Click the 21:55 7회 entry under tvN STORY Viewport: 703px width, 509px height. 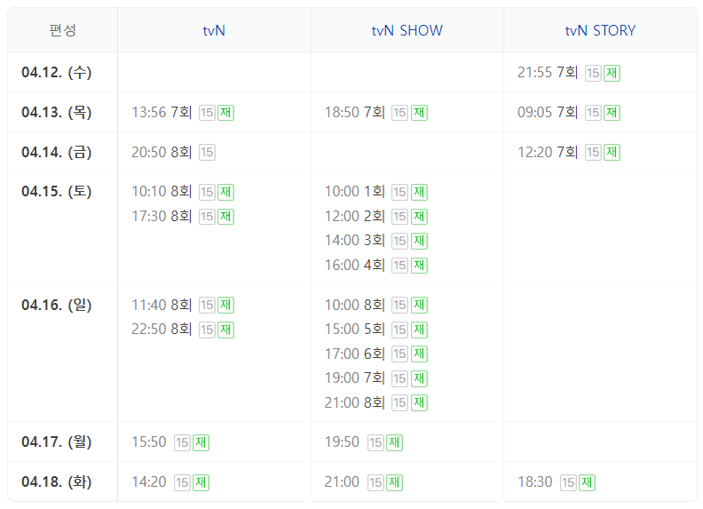pyautogui.click(x=548, y=72)
